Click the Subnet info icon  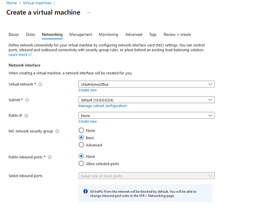(x=27, y=100)
